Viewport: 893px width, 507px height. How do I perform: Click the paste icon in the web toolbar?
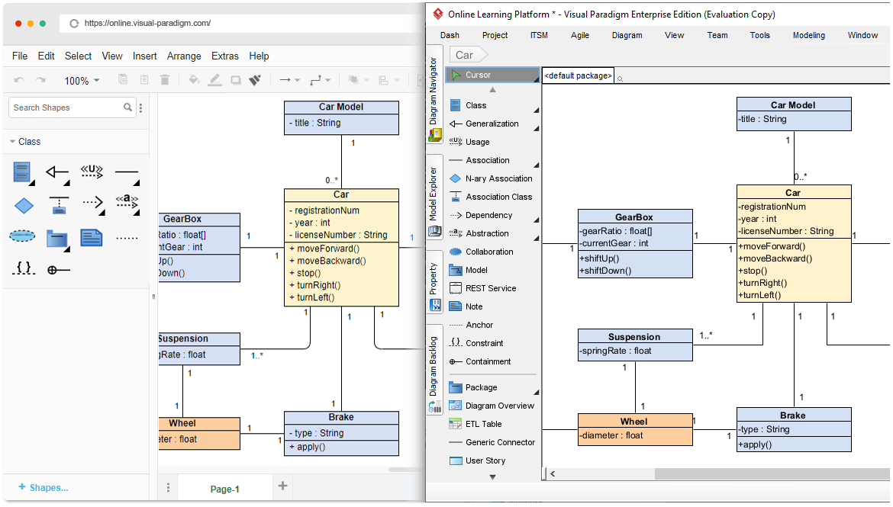[144, 79]
